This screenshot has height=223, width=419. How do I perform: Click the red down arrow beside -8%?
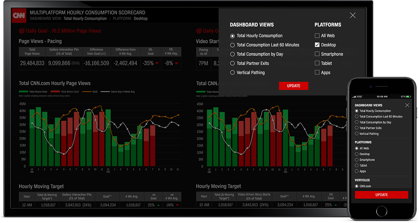(x=177, y=64)
